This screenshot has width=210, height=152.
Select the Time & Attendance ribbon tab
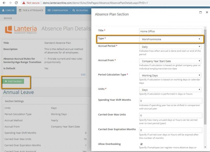point(31,11)
